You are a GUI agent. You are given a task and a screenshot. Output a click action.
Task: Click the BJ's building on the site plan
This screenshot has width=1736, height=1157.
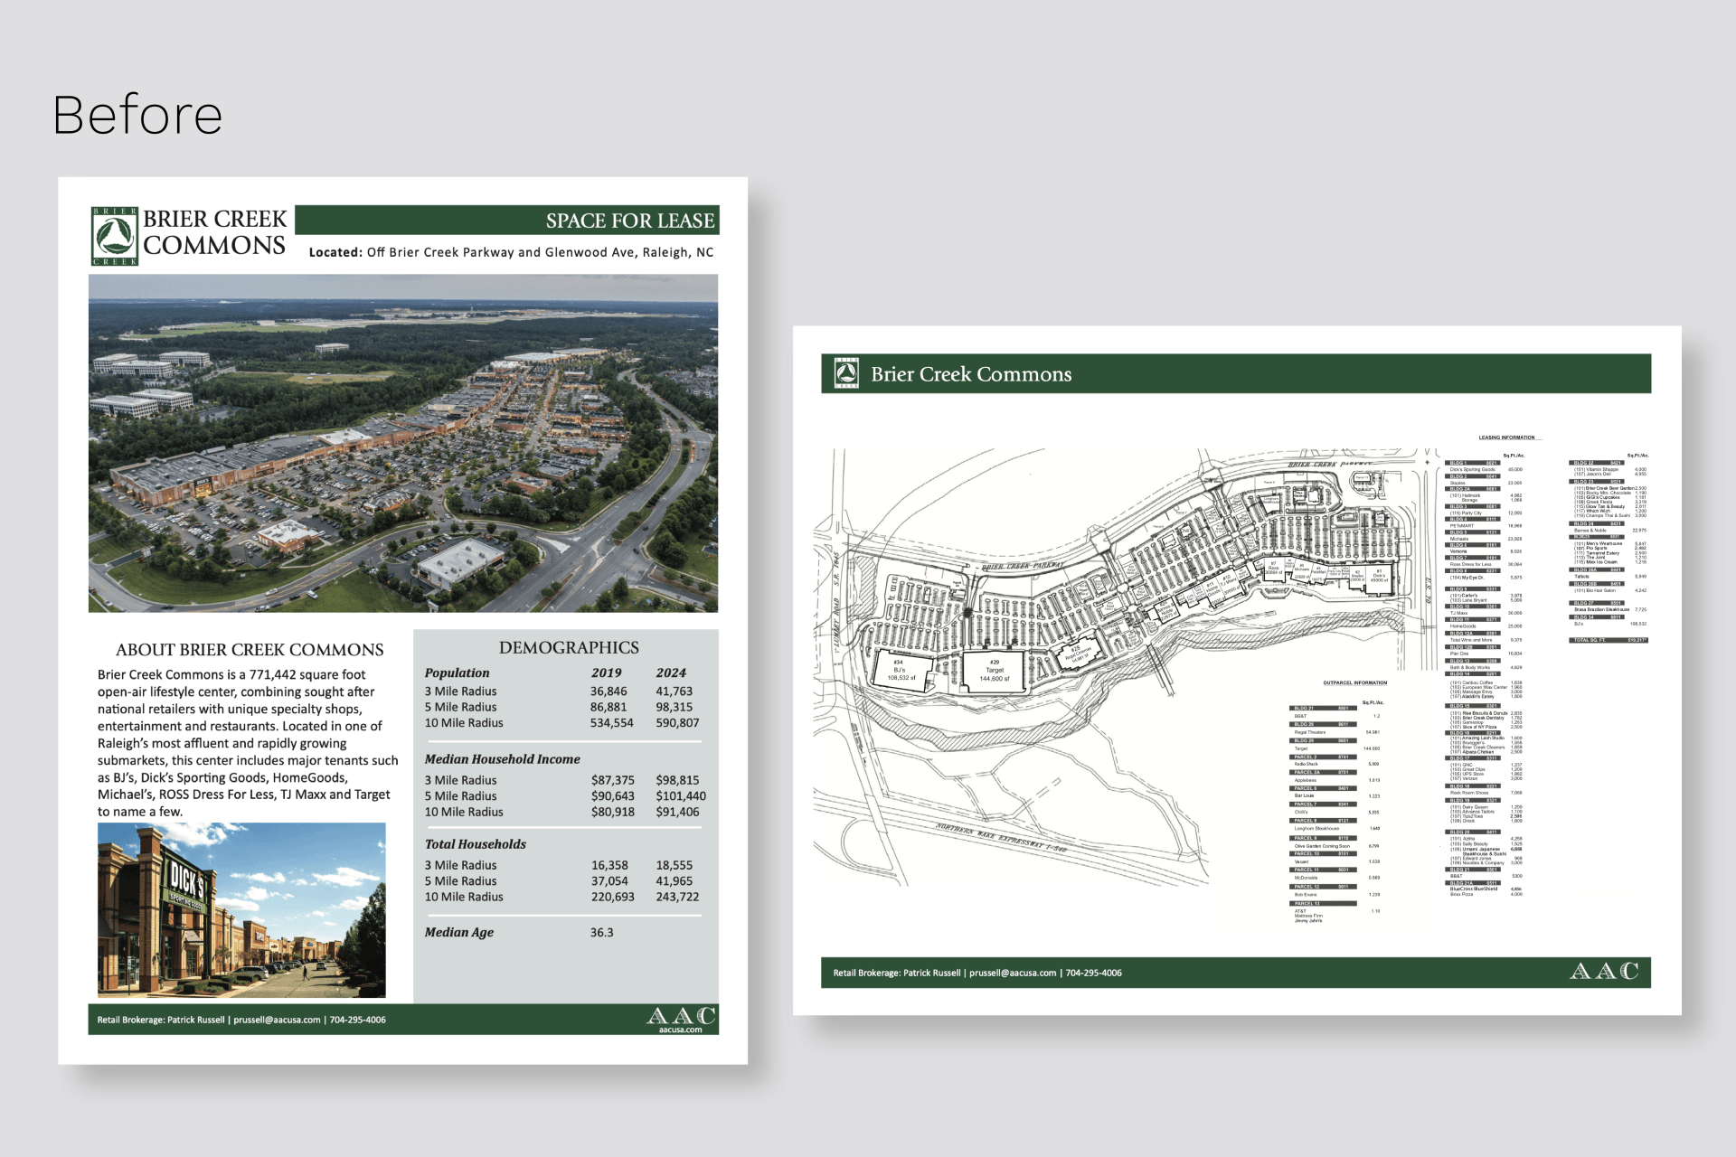tap(901, 671)
